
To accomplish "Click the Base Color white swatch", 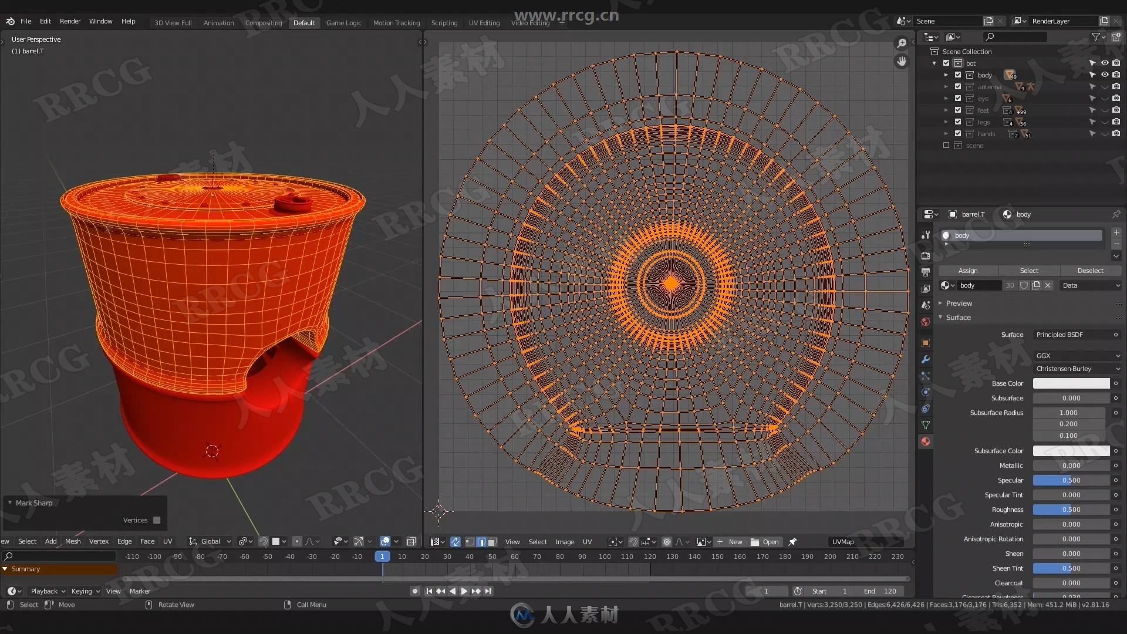I will click(x=1071, y=382).
